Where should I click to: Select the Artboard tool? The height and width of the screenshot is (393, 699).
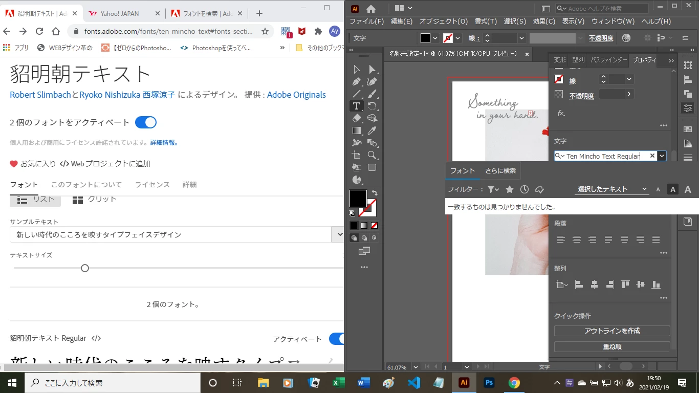click(357, 155)
